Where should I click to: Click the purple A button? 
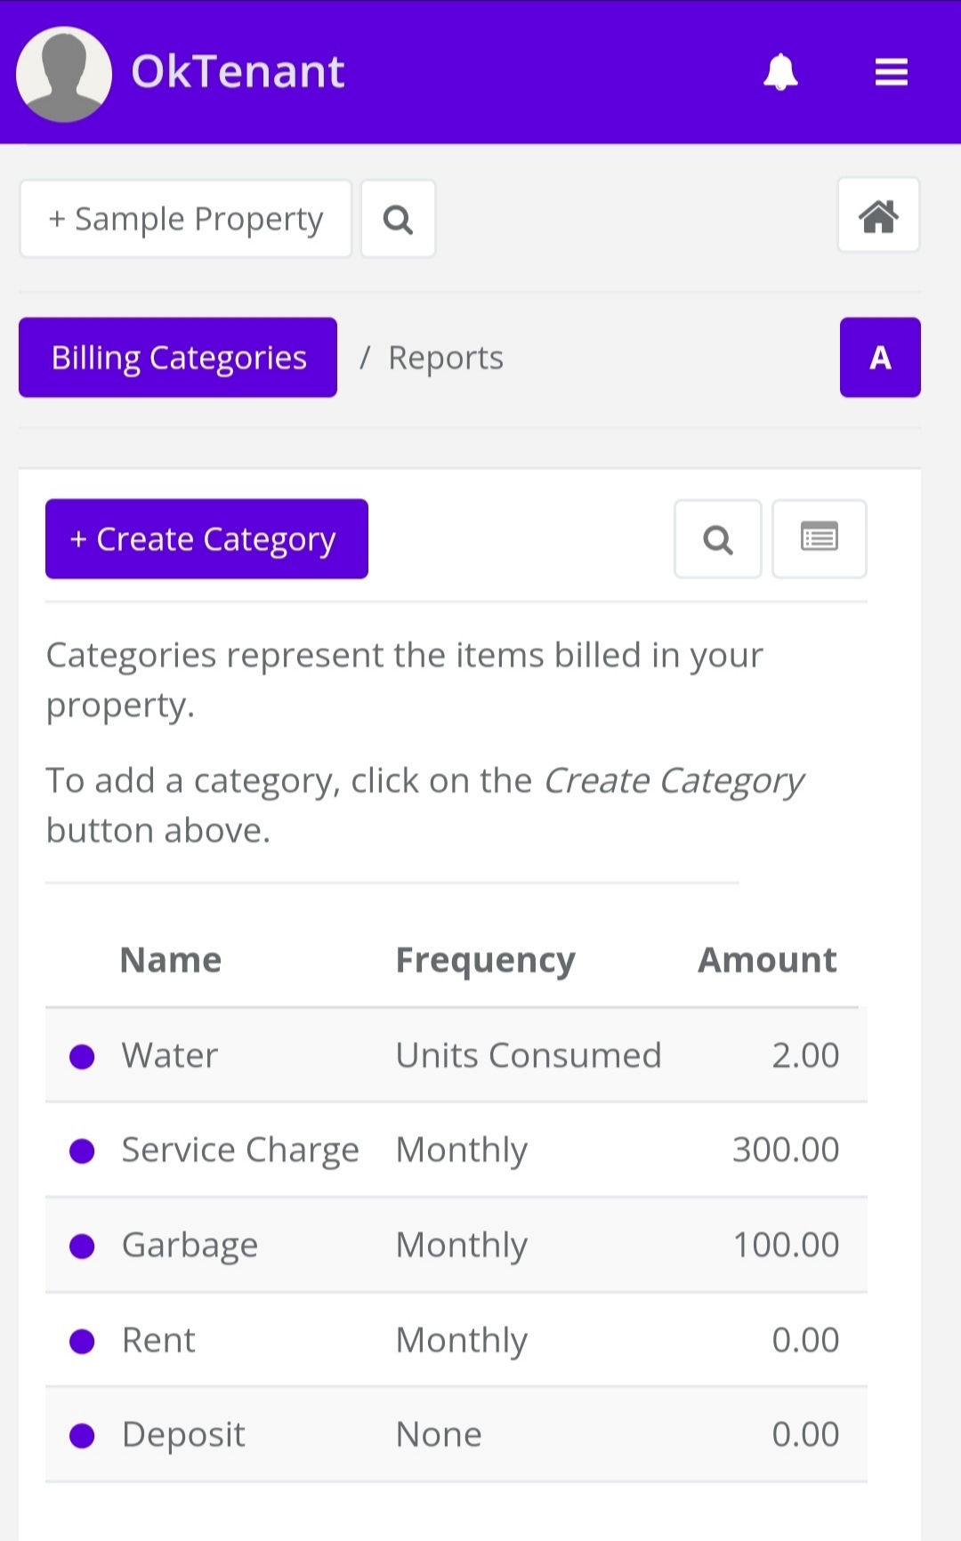(x=879, y=358)
